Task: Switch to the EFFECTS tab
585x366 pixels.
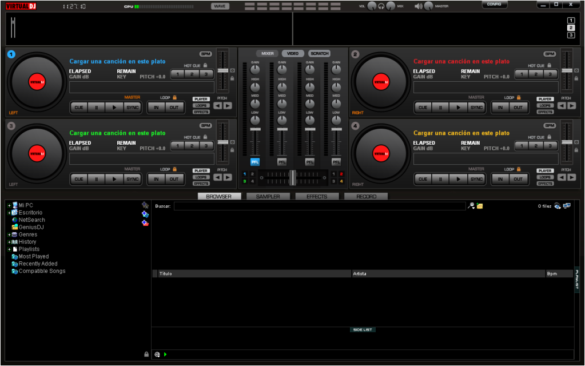Action: click(317, 196)
